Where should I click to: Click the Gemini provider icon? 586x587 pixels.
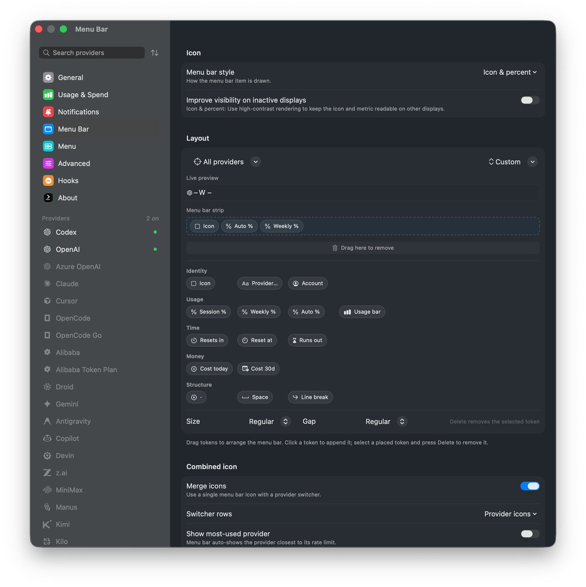47,404
